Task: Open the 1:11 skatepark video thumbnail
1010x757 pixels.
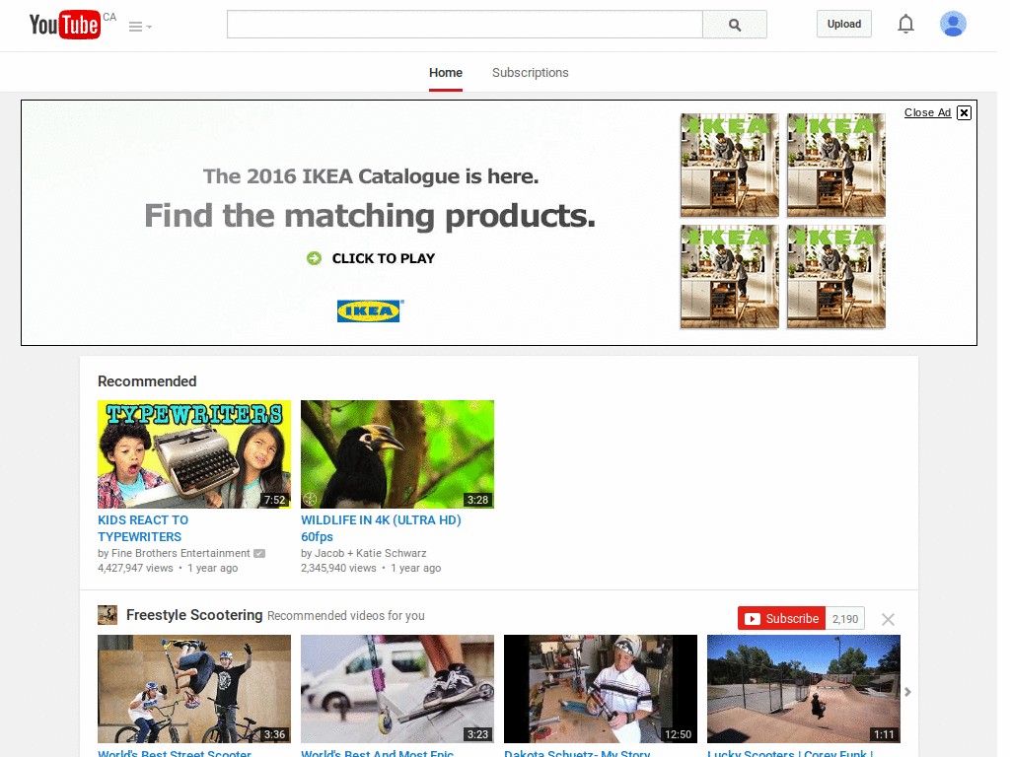Action: coord(803,689)
